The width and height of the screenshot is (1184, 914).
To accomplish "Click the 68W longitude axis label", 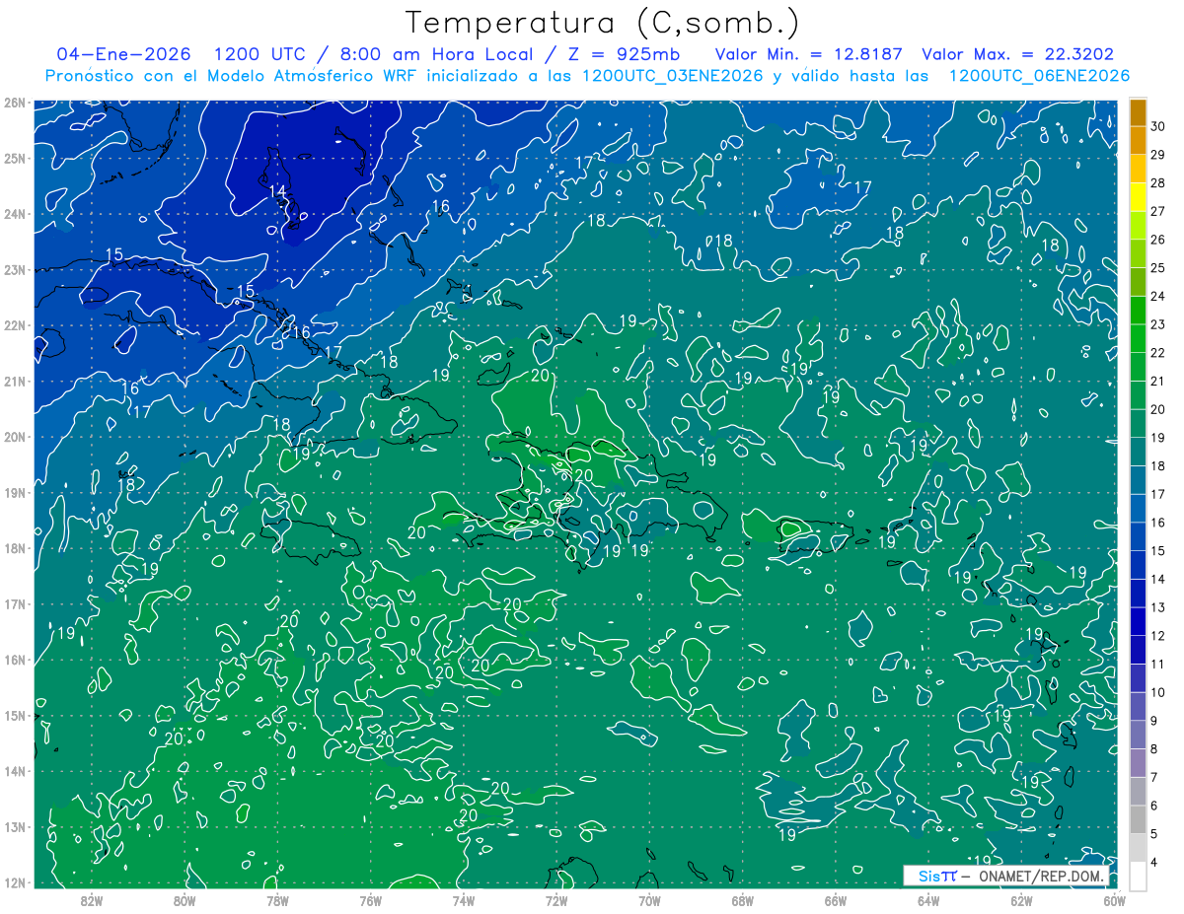I will (743, 900).
